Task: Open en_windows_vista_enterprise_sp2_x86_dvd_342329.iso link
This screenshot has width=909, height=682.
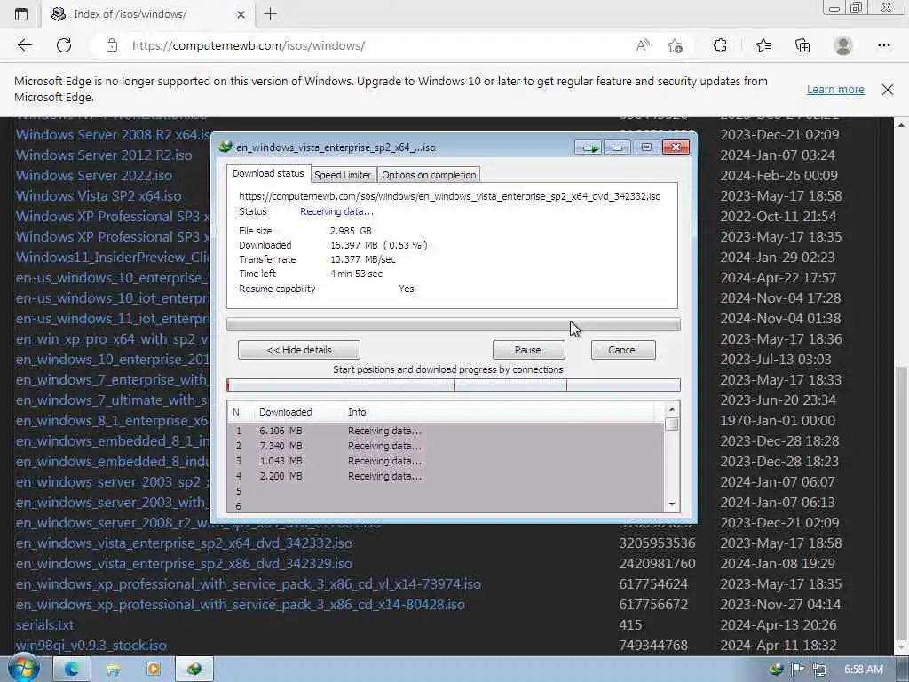Action: (x=184, y=564)
